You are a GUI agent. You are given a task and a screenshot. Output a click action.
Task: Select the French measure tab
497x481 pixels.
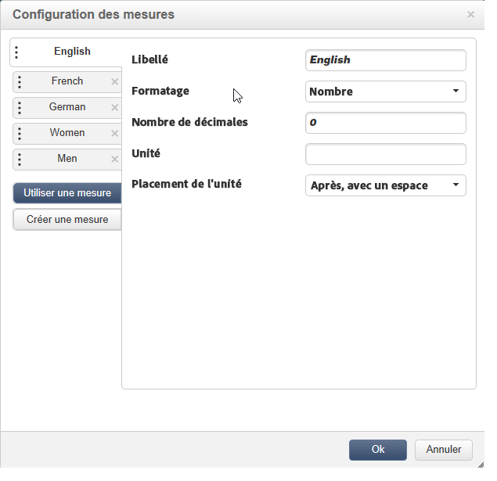(x=67, y=81)
